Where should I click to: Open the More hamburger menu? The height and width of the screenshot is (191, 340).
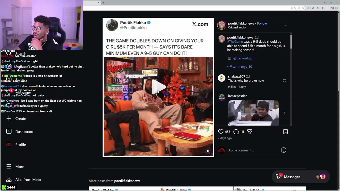coord(15,167)
